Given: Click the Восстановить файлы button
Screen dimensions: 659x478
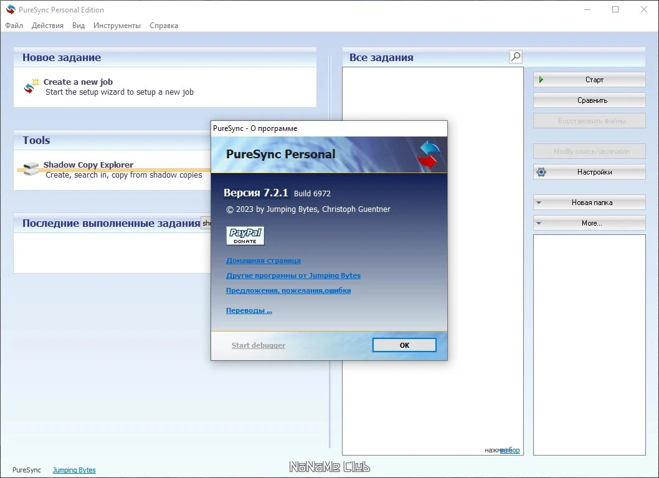Looking at the screenshot, I should coord(589,121).
